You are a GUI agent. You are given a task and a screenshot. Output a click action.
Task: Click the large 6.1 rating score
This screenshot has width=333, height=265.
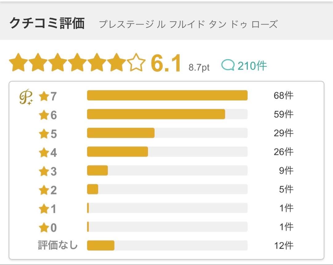pyautogui.click(x=166, y=64)
